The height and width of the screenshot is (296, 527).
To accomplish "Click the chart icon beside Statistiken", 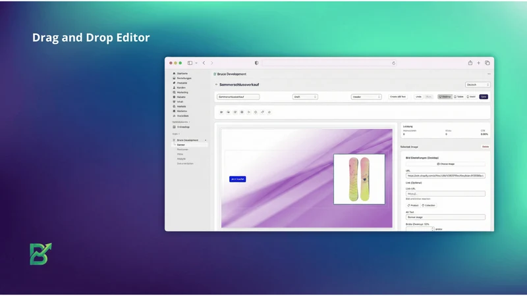I will 174,116.
